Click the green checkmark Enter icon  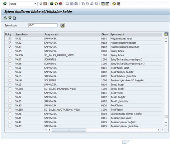(x=5, y=4)
